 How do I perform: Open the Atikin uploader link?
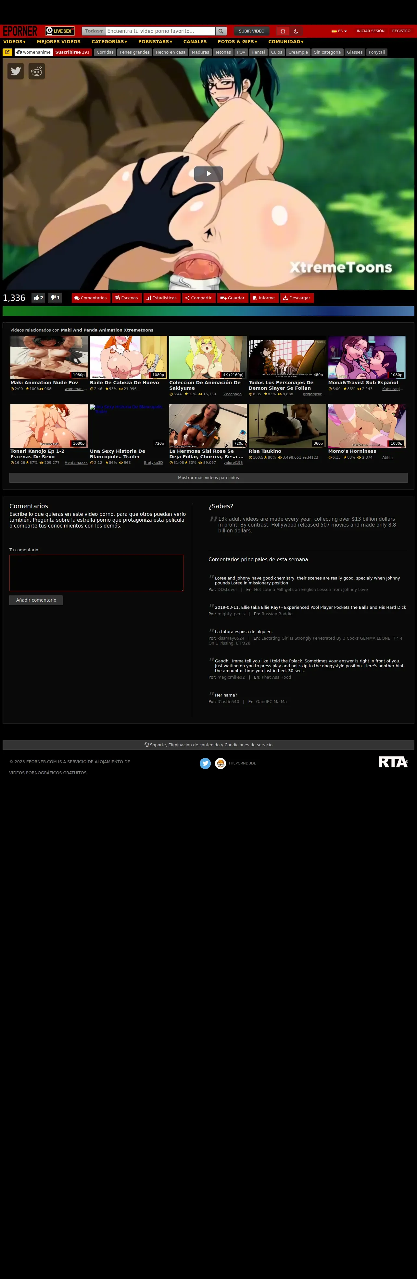click(x=387, y=457)
